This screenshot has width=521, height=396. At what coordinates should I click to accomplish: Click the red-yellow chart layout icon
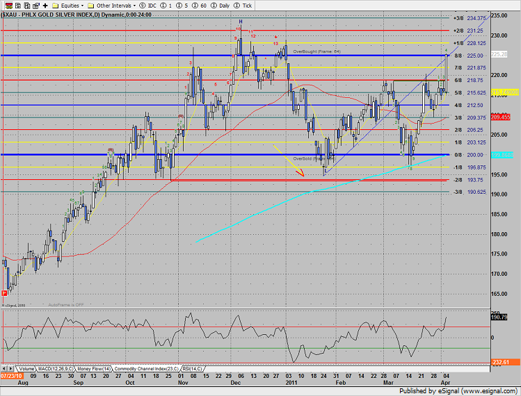click(9, 6)
